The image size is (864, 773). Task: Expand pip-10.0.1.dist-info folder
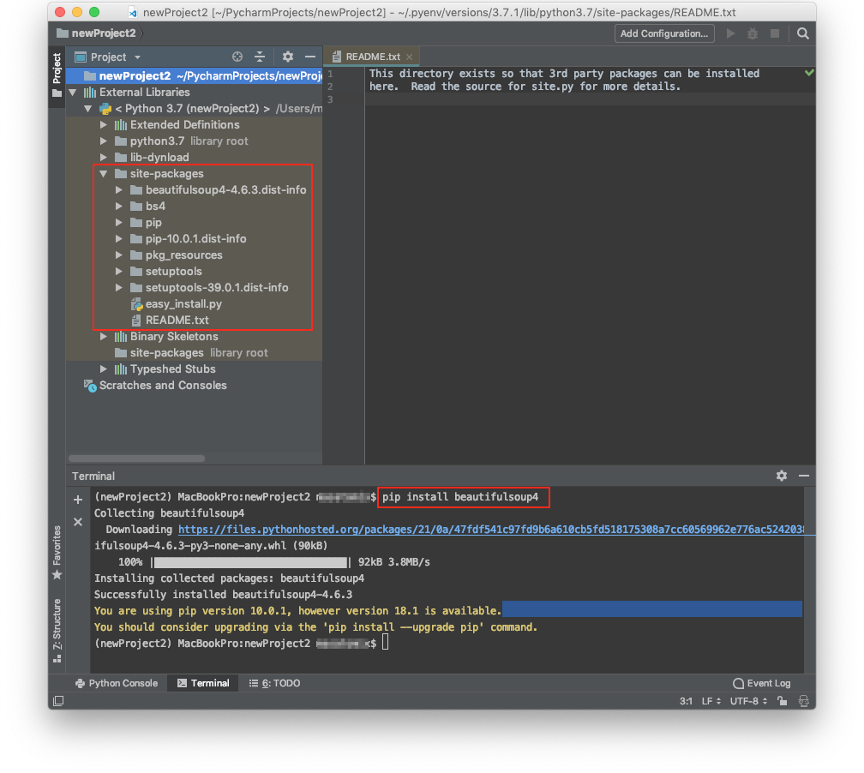tap(119, 239)
